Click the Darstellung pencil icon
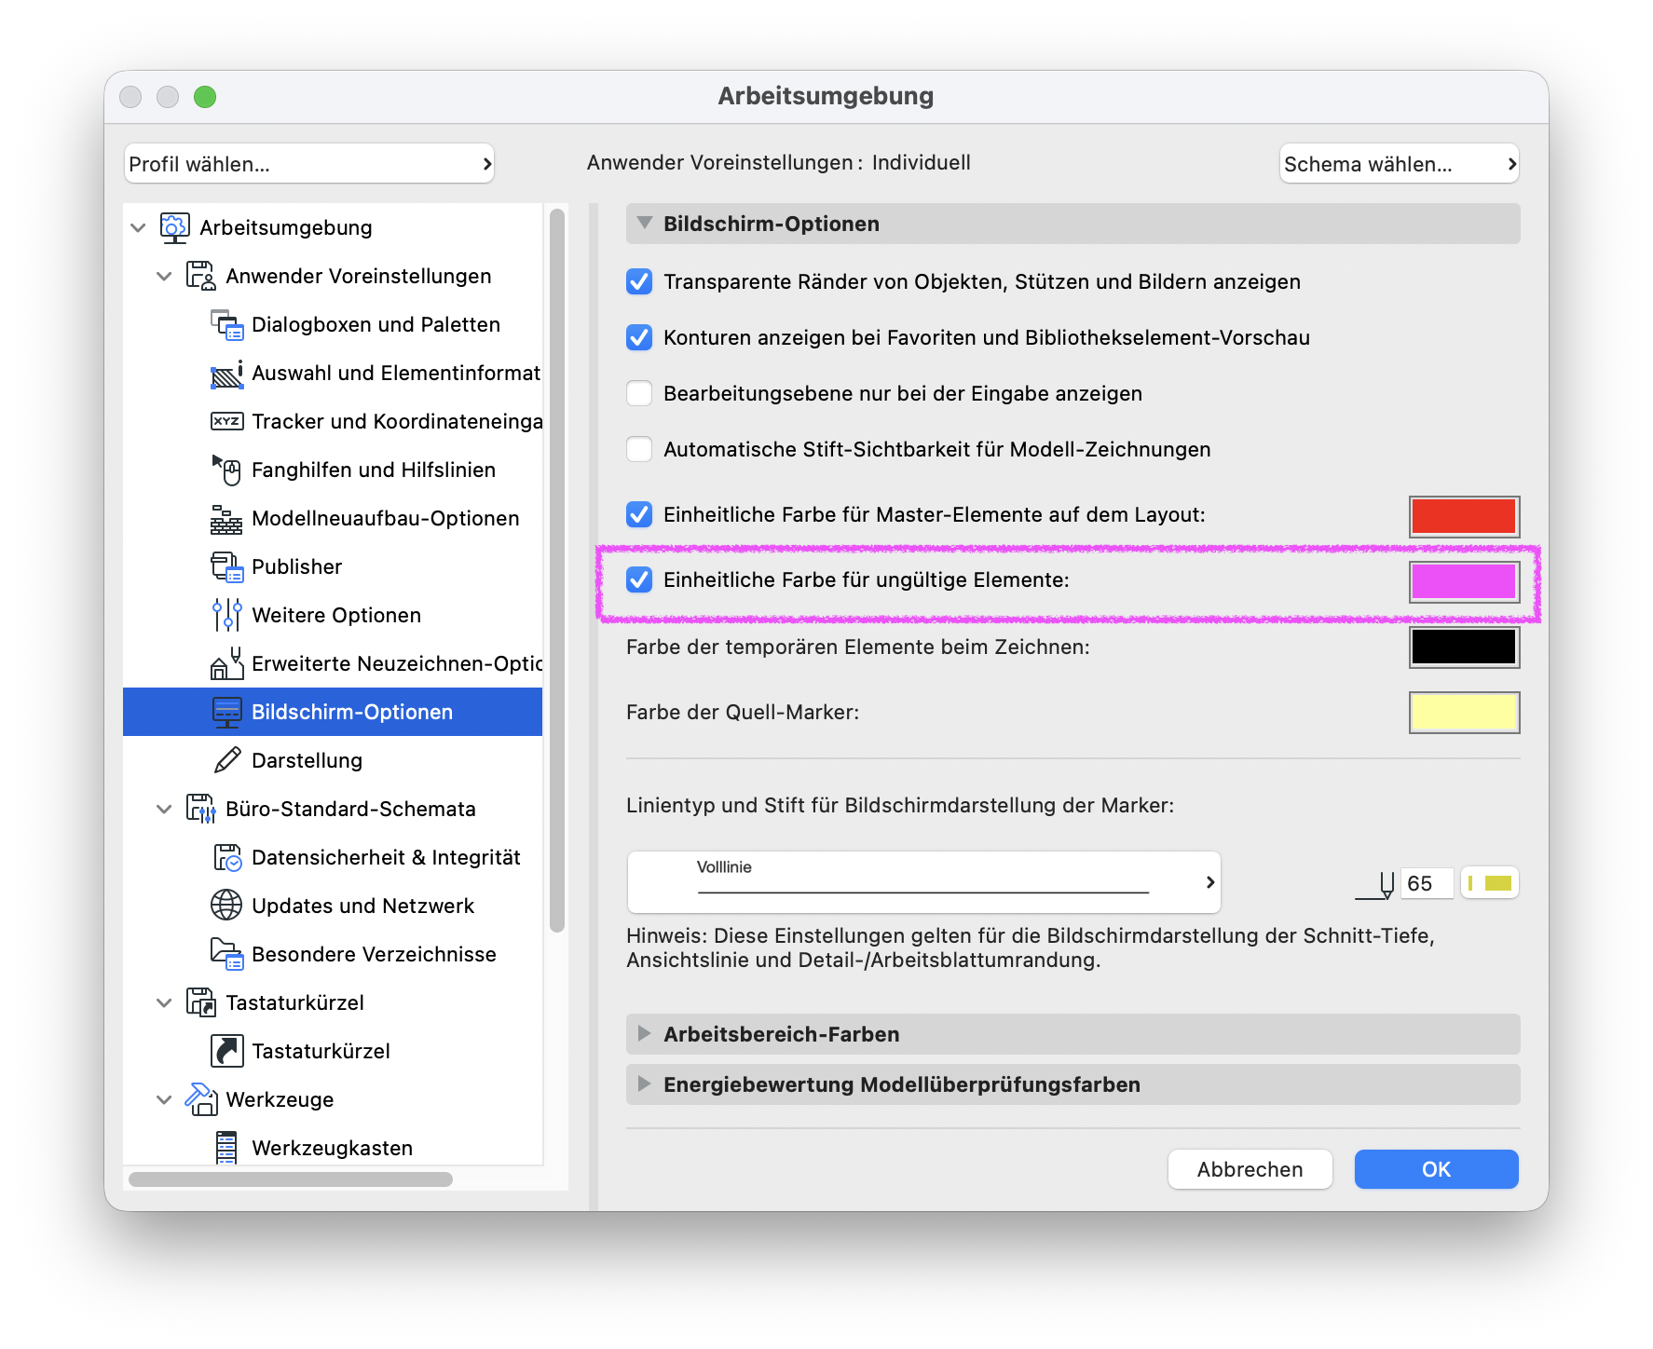 tap(226, 760)
